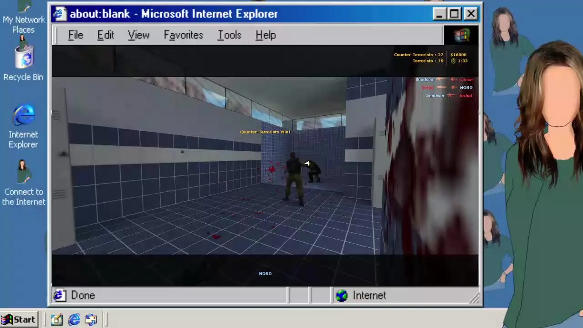Open My Network Places desktop icon
The width and height of the screenshot is (583, 328).
[23, 17]
